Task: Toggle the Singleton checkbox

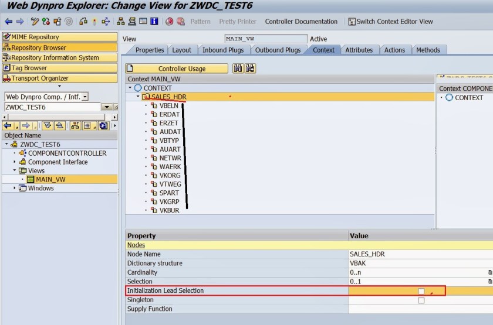Action: [x=421, y=300]
